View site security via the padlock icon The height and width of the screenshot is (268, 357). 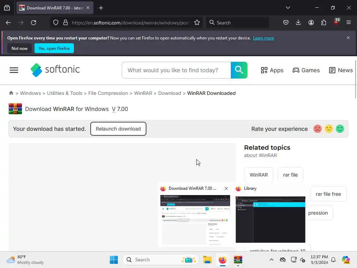coord(66,23)
